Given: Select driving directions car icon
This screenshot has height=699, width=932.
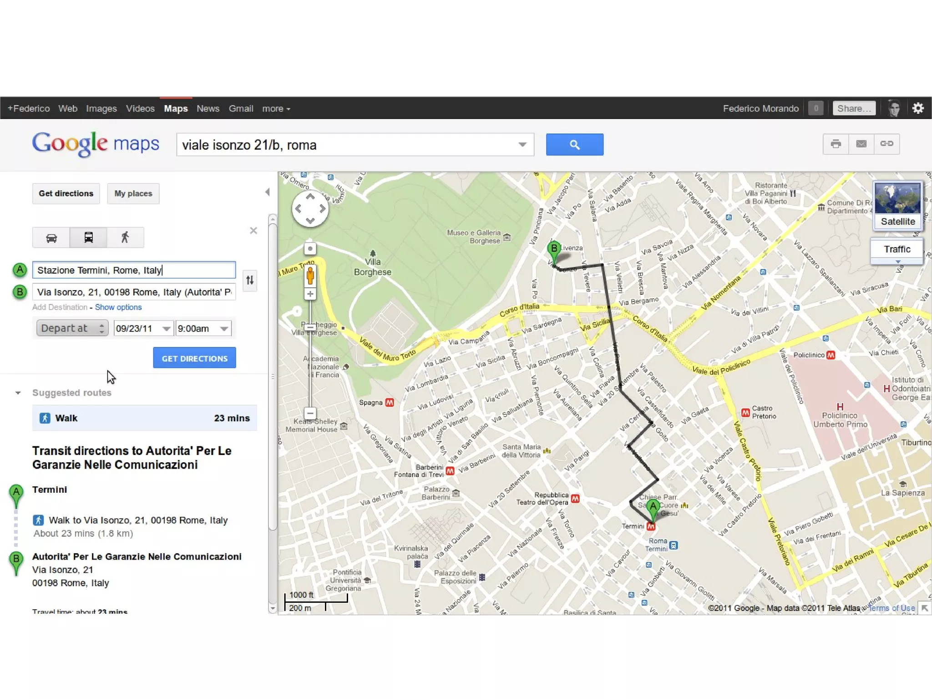Looking at the screenshot, I should tap(51, 238).
